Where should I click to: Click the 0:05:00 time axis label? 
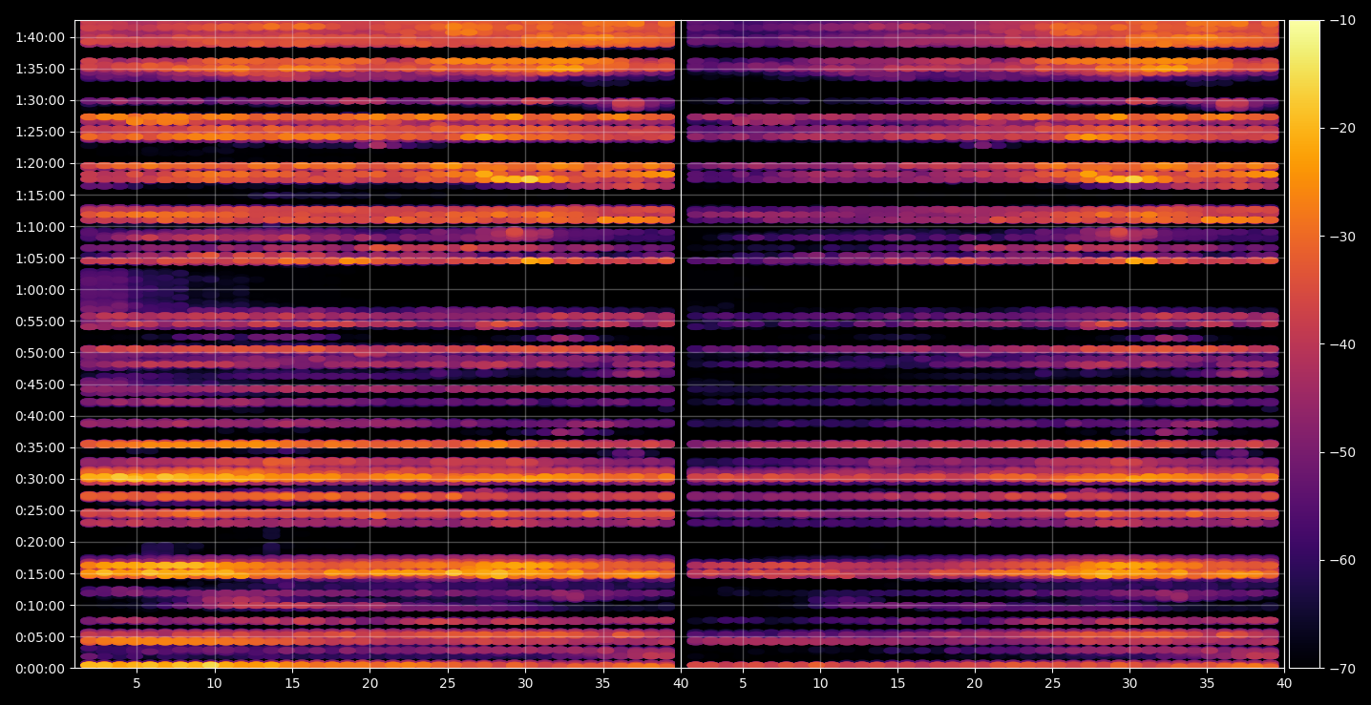tap(40, 637)
